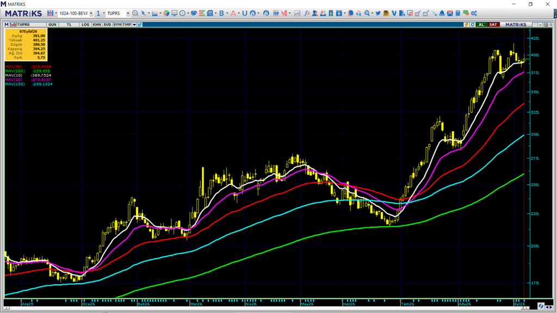The width and height of the screenshot is (557, 313).
Task: Click the refresh icon at chart bottom-right
Action: coord(541,305)
